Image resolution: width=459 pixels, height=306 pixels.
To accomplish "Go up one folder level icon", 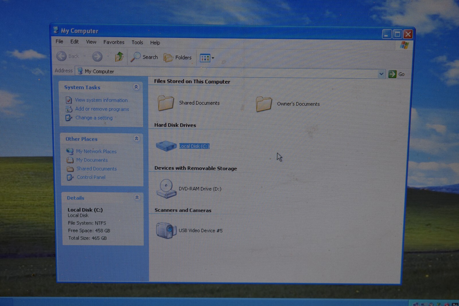I will (119, 57).
